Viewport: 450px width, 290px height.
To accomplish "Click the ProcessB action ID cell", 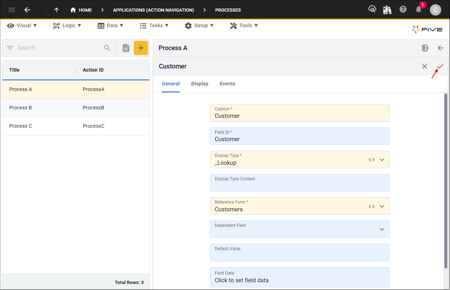I will click(x=94, y=108).
